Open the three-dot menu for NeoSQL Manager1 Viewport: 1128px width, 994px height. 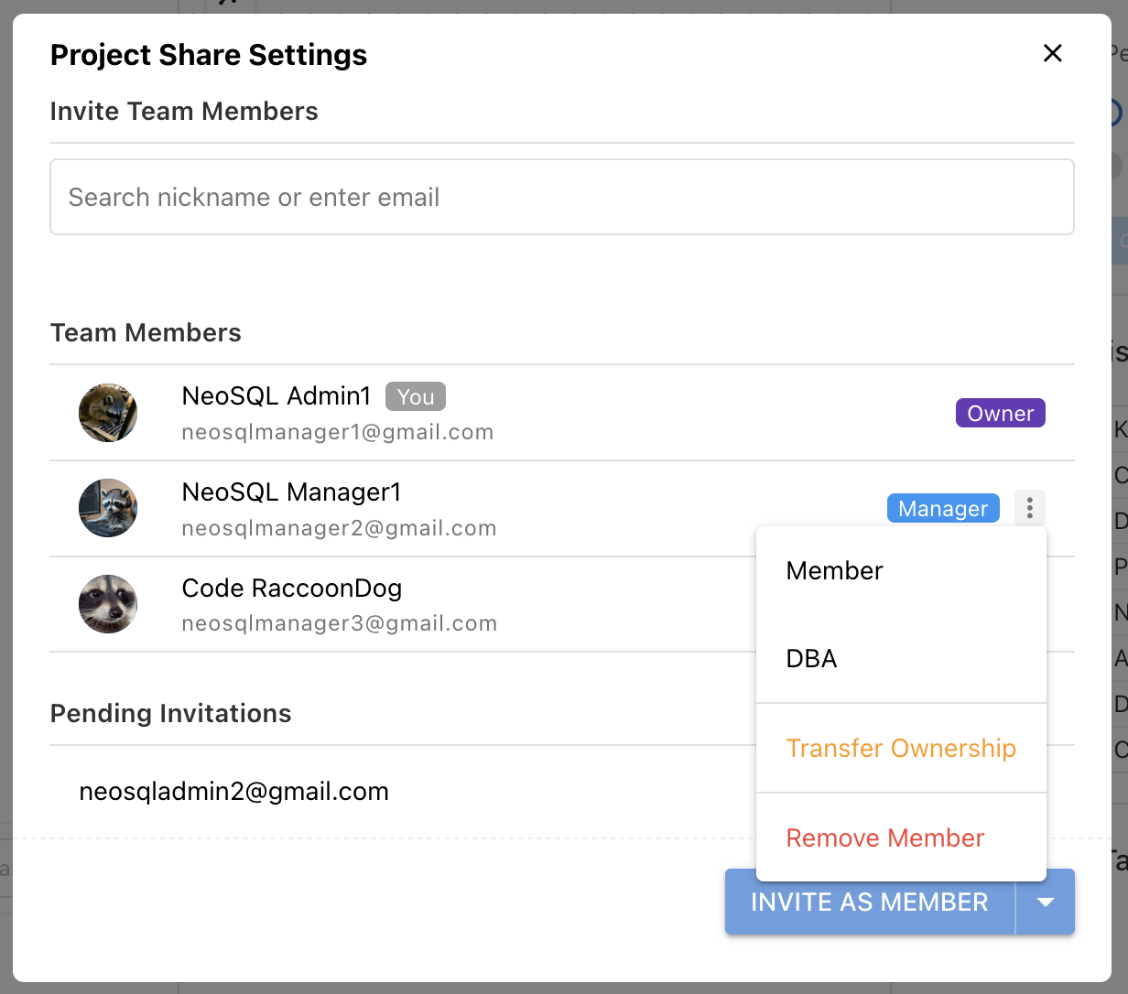(1030, 508)
